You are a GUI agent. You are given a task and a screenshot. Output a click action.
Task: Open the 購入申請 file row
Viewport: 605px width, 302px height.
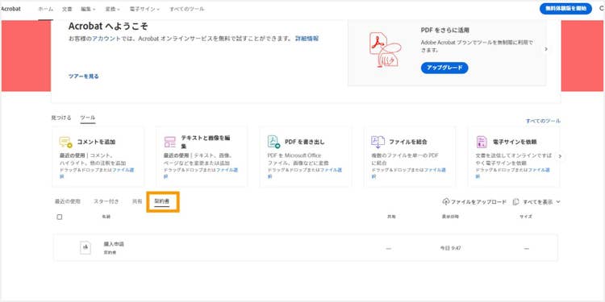tap(305, 248)
